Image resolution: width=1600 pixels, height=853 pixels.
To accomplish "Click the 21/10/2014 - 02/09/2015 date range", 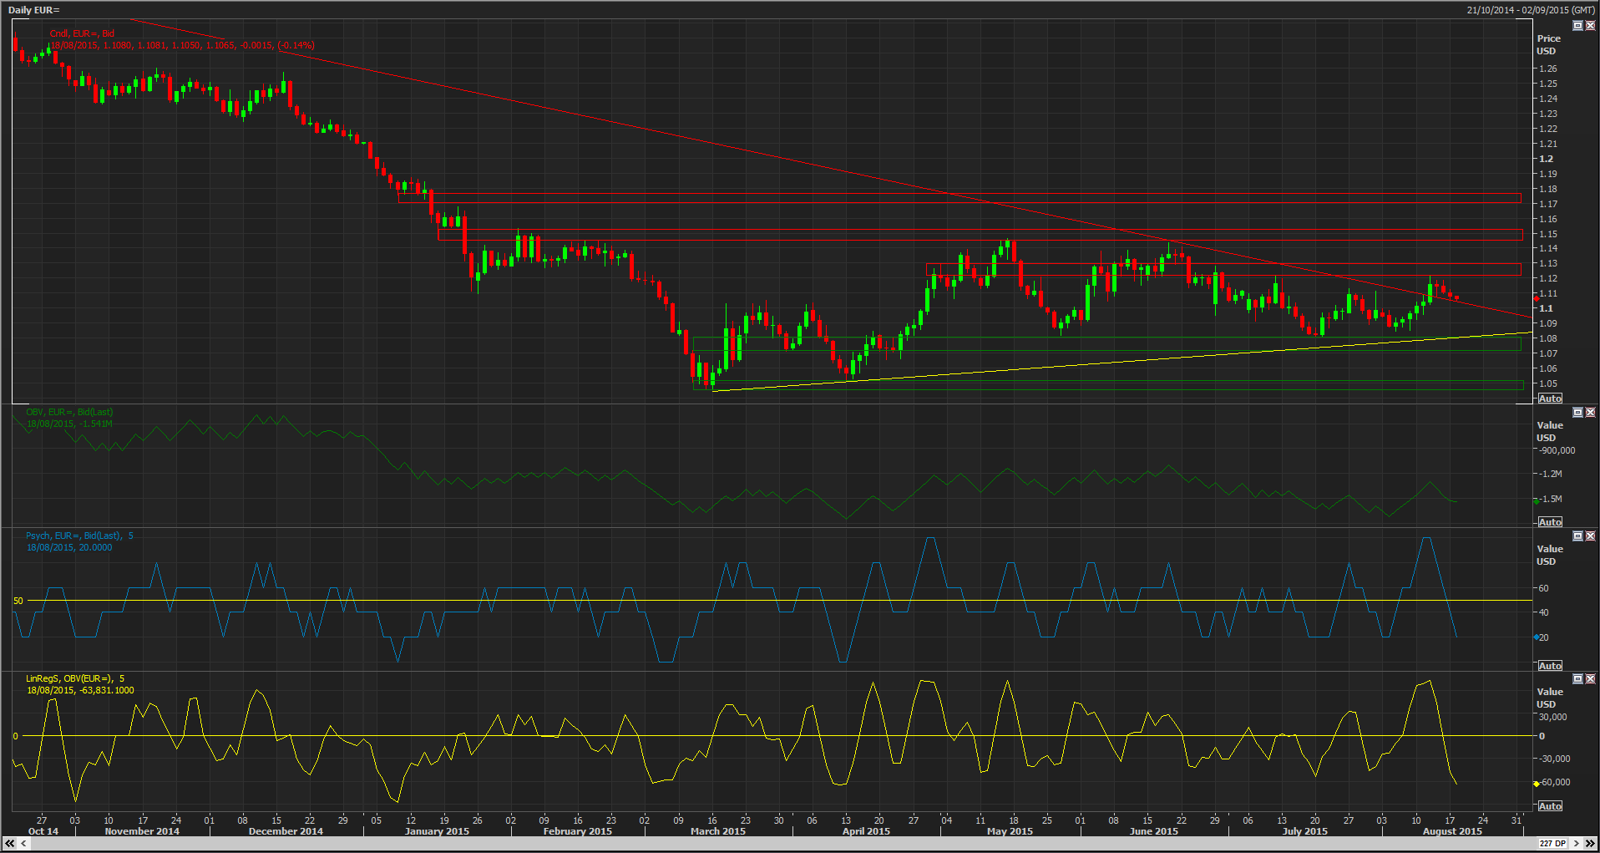I will 1530,10.
